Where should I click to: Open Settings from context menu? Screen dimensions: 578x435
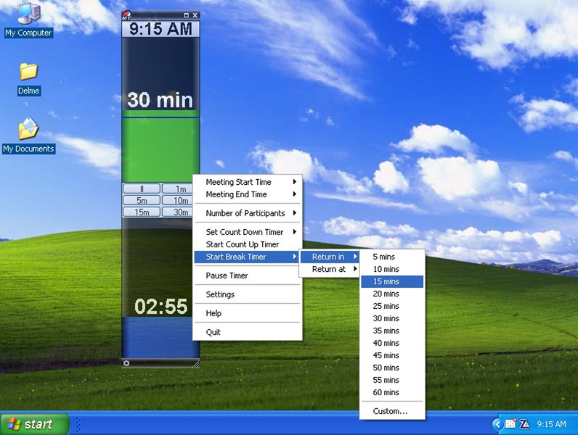pos(248,294)
